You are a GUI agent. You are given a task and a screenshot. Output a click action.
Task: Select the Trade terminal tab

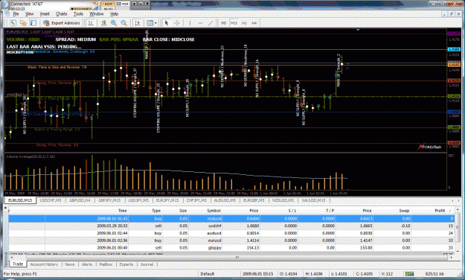tap(18, 264)
